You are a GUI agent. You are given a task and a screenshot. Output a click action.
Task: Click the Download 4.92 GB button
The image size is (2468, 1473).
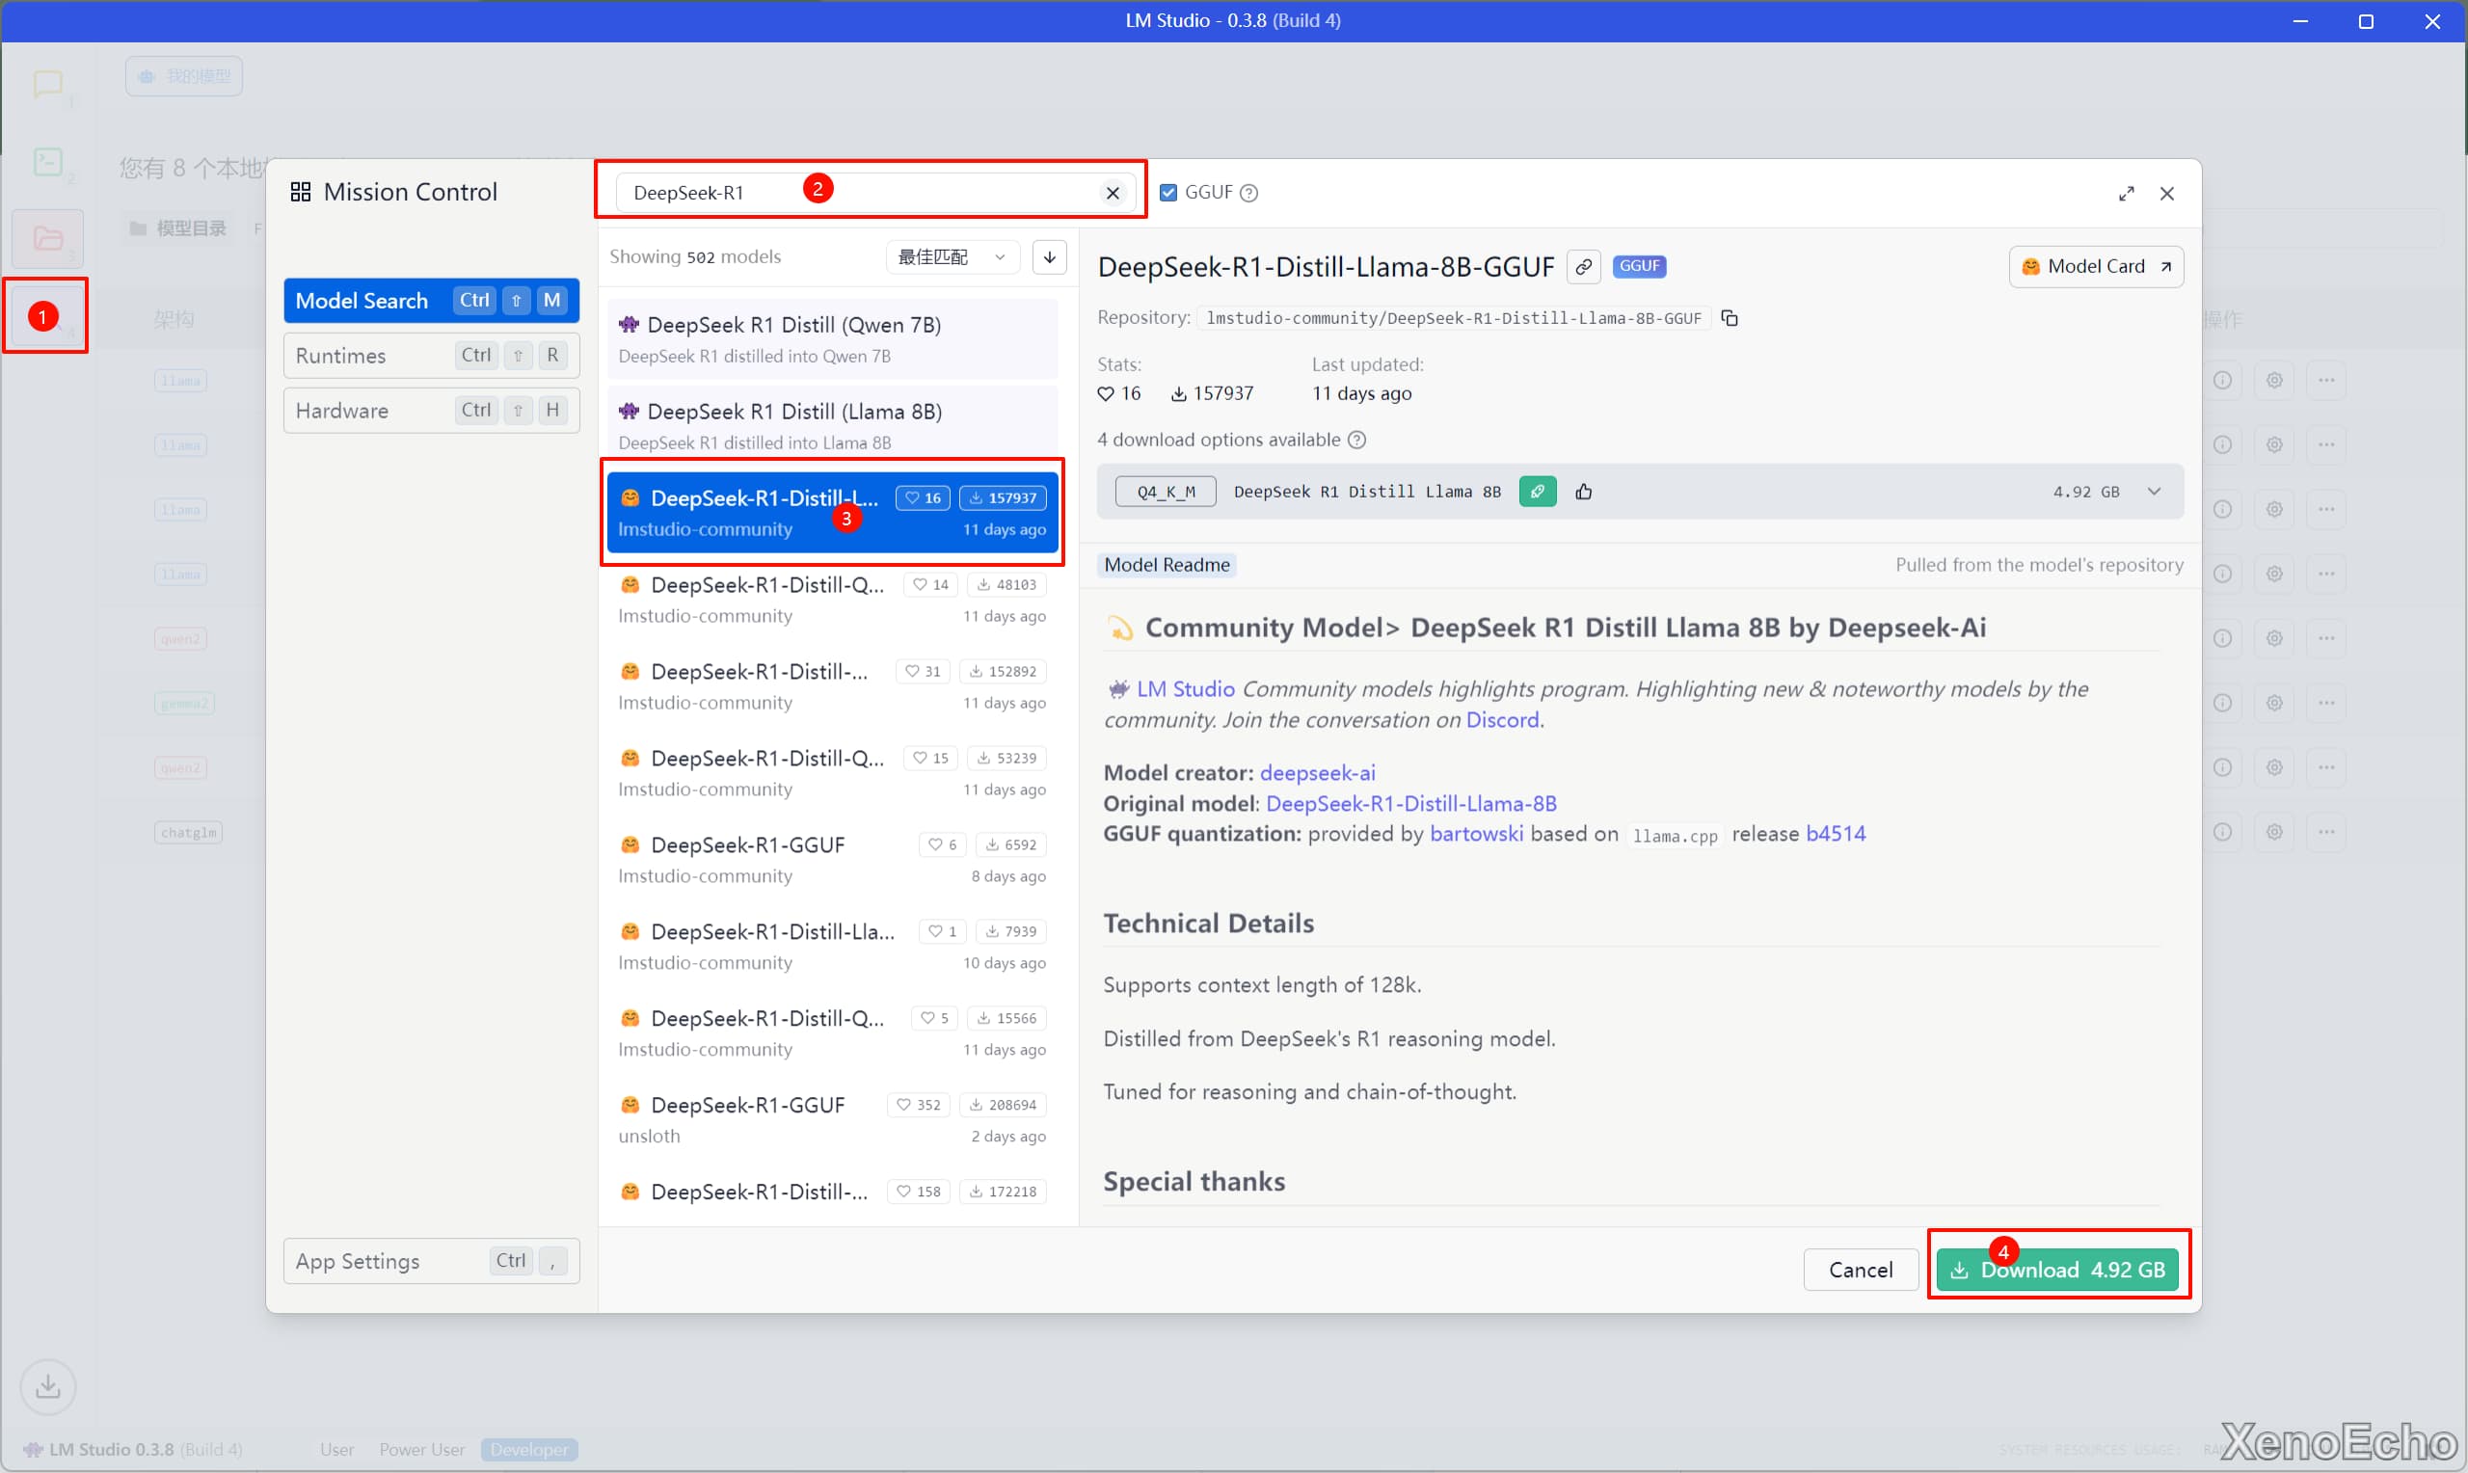(x=2057, y=1270)
